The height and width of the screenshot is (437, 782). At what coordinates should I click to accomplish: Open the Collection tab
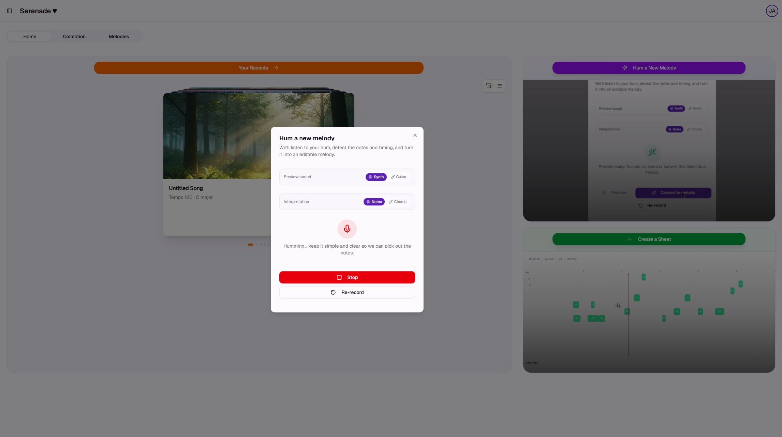tap(74, 36)
